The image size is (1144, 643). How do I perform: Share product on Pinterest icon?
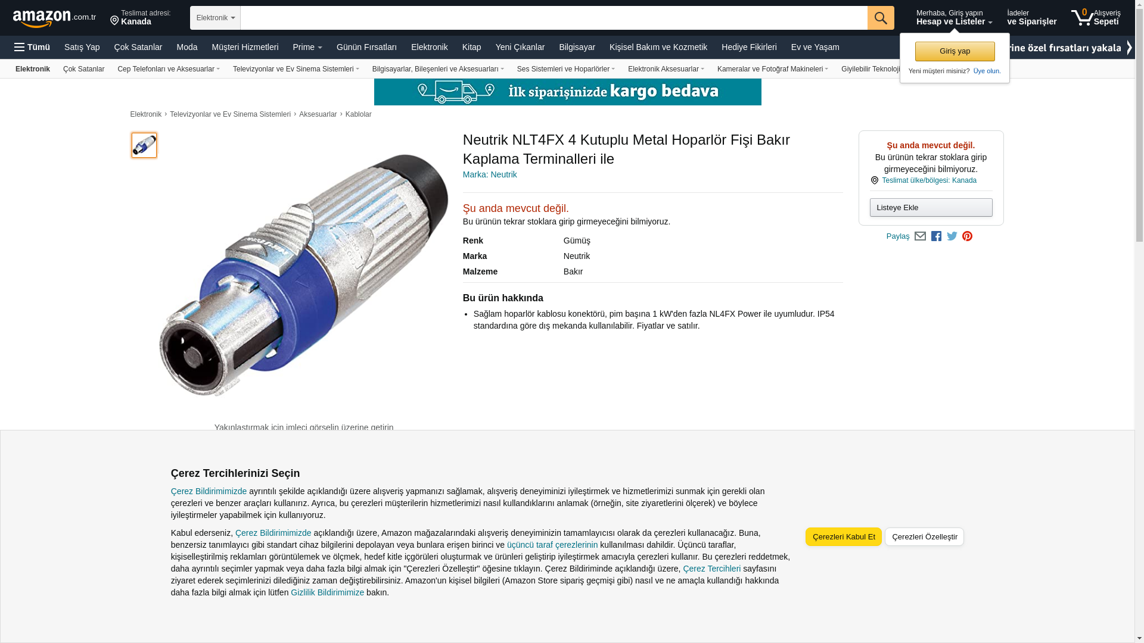[967, 236]
